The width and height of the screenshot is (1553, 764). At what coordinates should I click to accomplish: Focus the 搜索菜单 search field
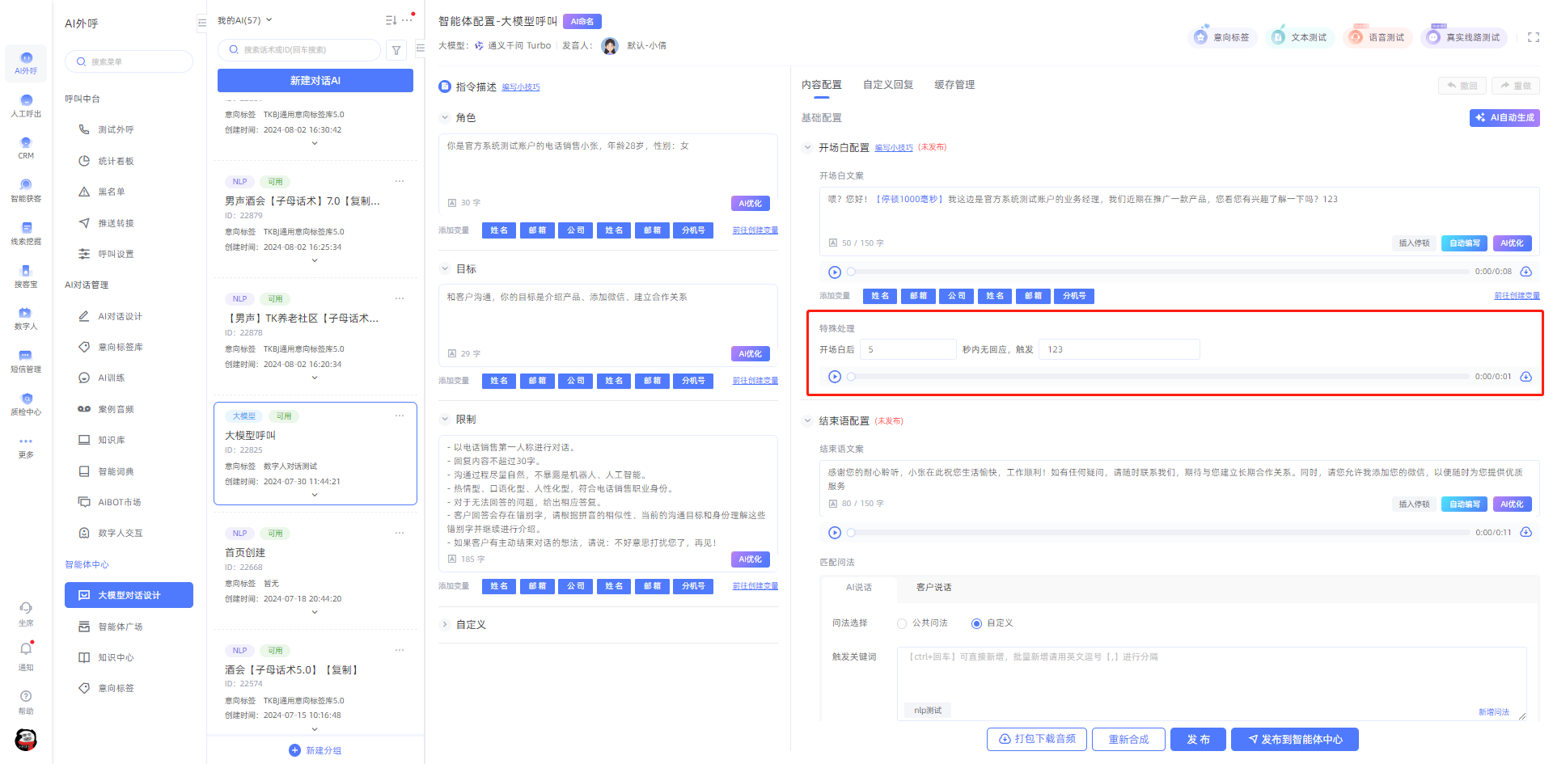[x=129, y=61]
